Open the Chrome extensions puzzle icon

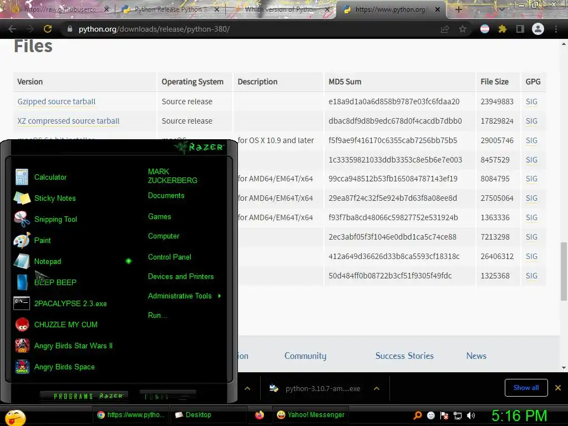502,29
